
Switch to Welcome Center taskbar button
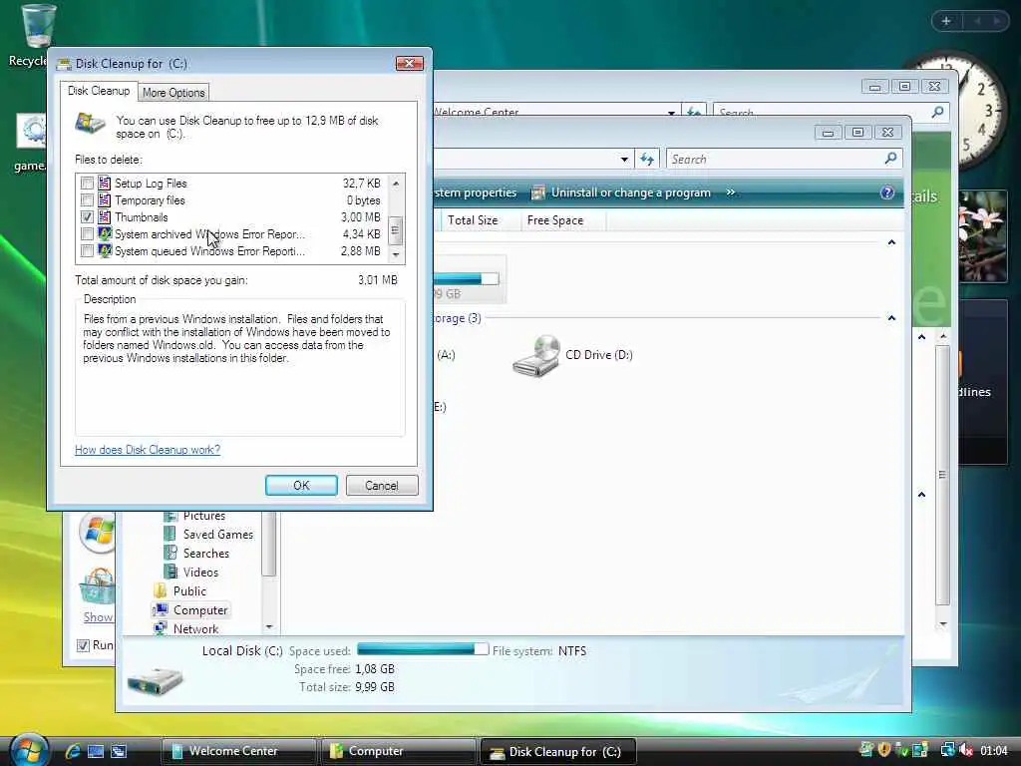pos(239,751)
